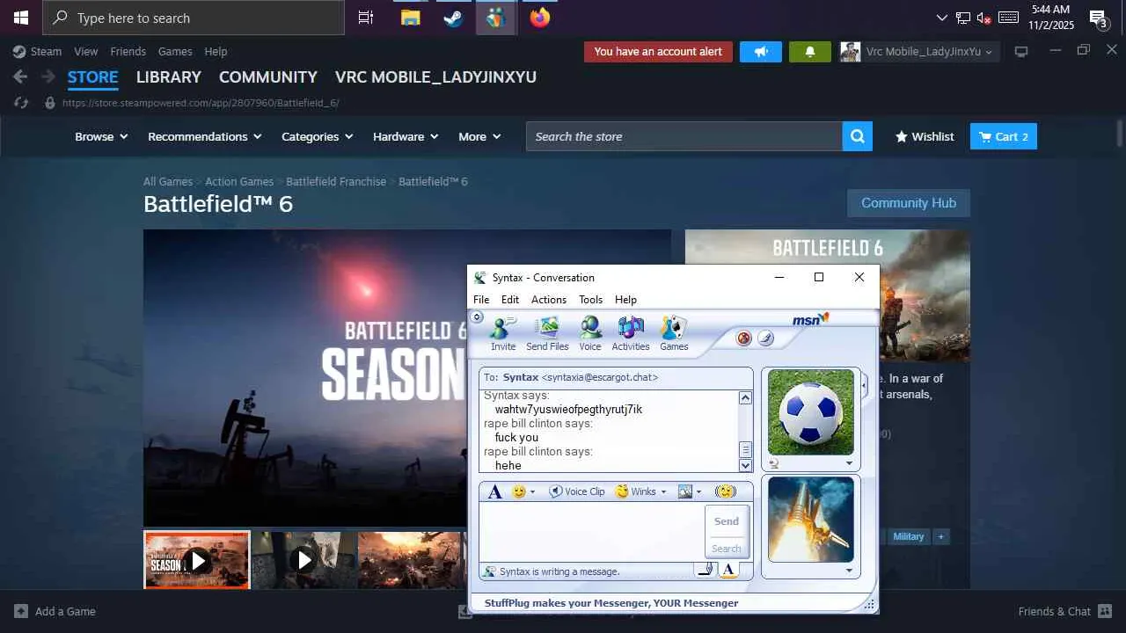Screen dimensions: 1126x633
Task: Click the Military tag
Action: [x=909, y=536]
